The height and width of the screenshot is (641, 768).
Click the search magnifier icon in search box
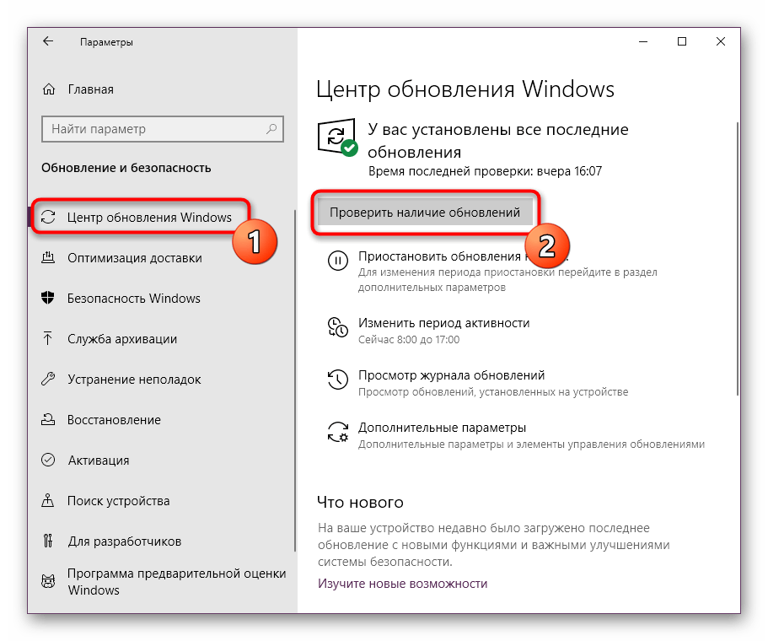point(271,129)
